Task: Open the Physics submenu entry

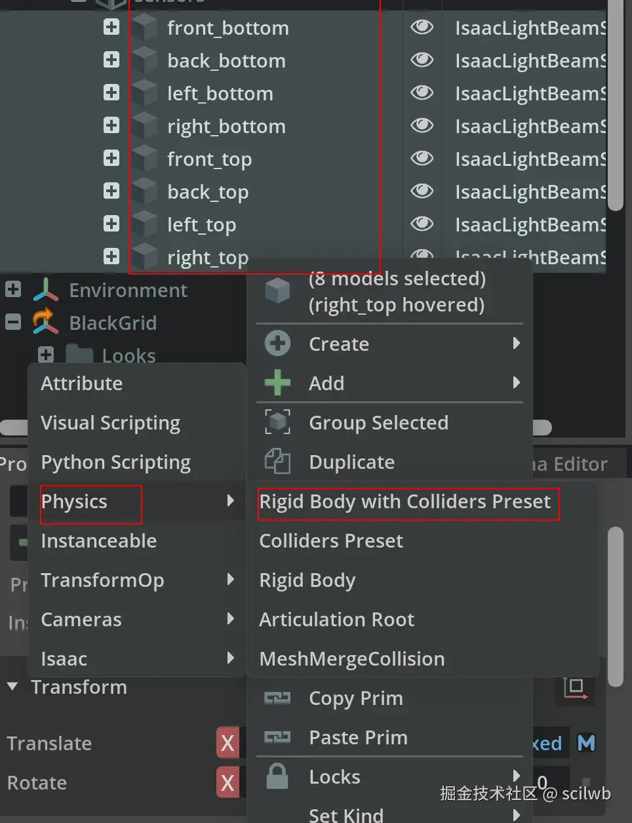Action: point(74,502)
